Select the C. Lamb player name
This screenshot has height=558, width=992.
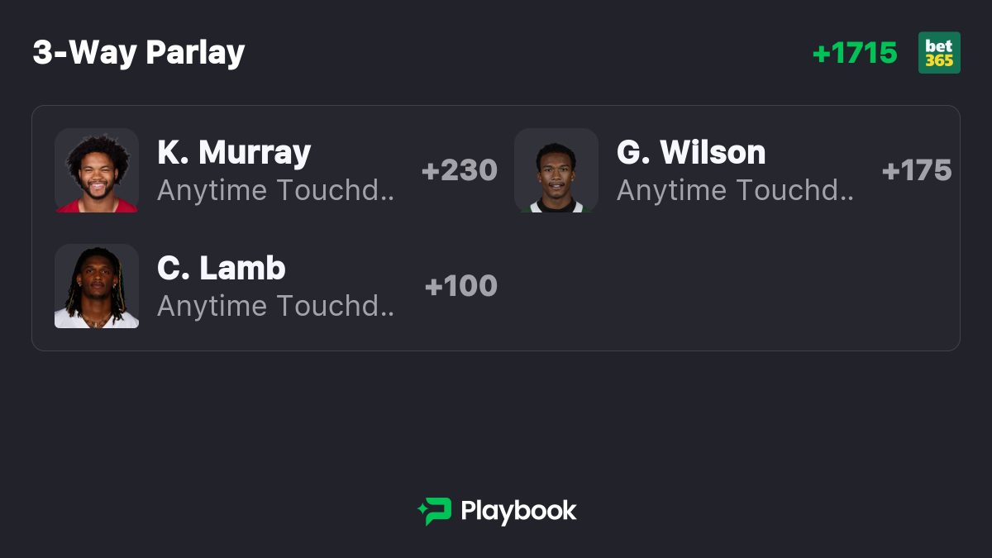click(222, 268)
